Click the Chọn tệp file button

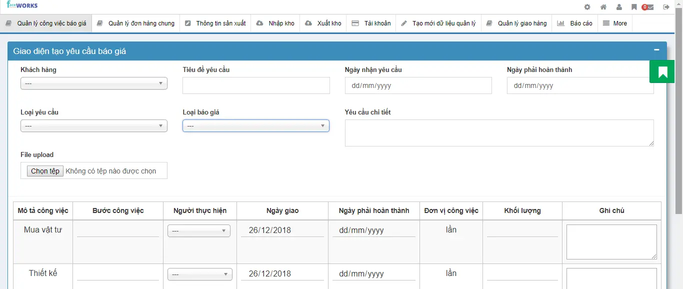[45, 171]
